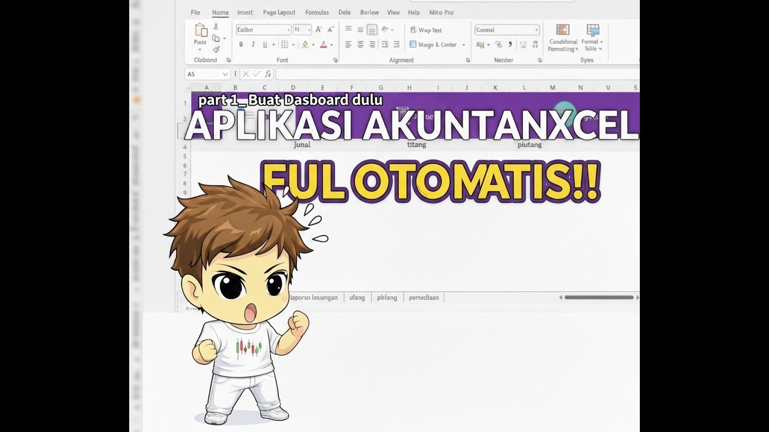Open the Help ribbon tab
The width and height of the screenshot is (769, 432).
(414, 13)
